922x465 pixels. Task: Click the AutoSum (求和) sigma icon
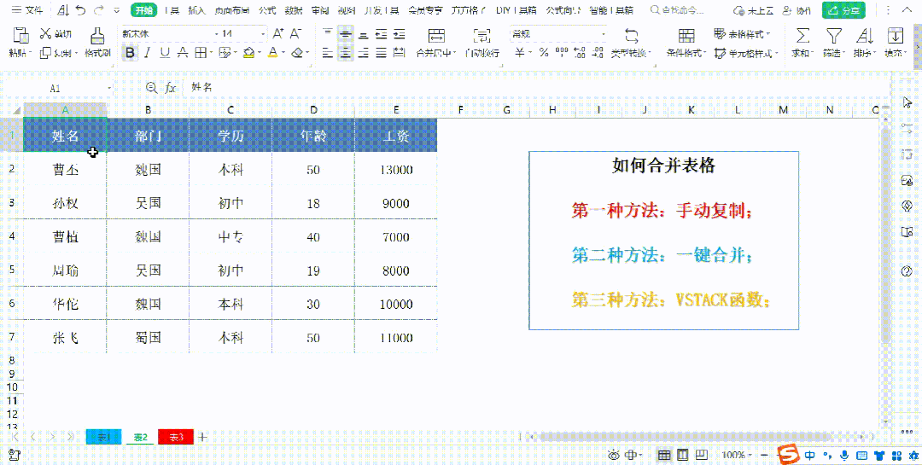pyautogui.click(x=802, y=35)
